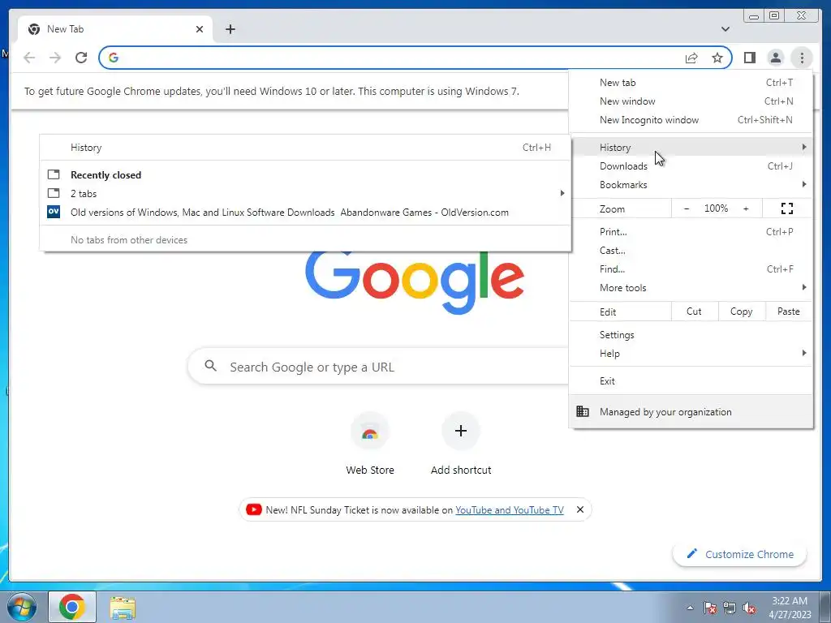Reload the page with the refresh icon
The width and height of the screenshot is (831, 623).
coord(81,58)
